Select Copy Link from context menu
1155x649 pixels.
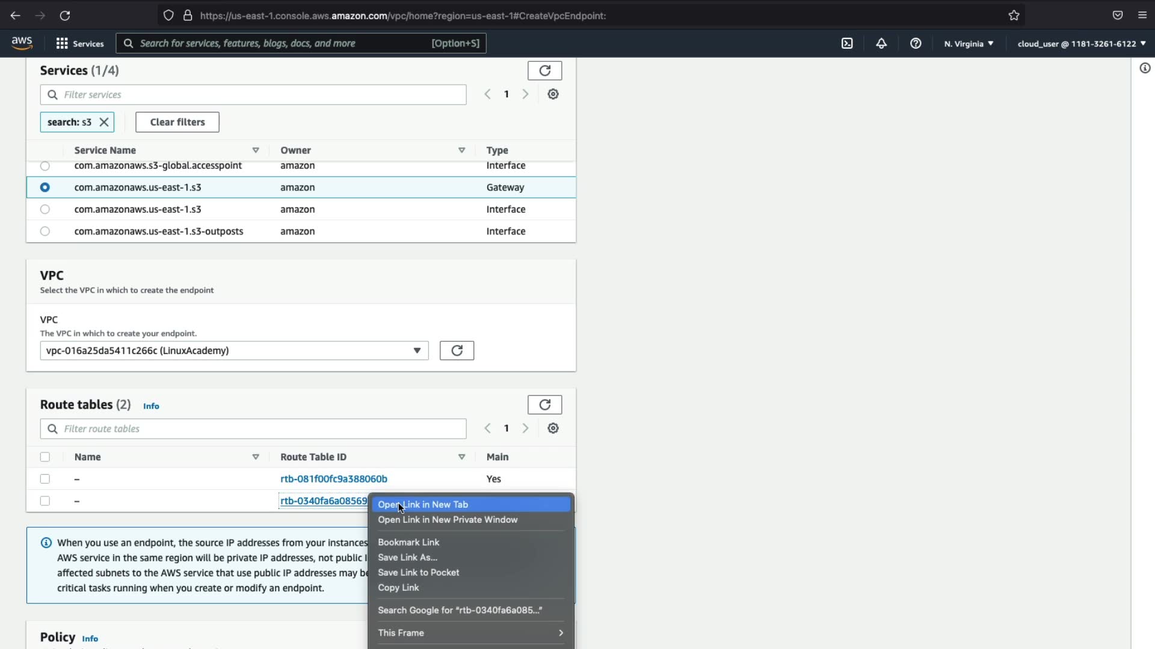click(398, 588)
